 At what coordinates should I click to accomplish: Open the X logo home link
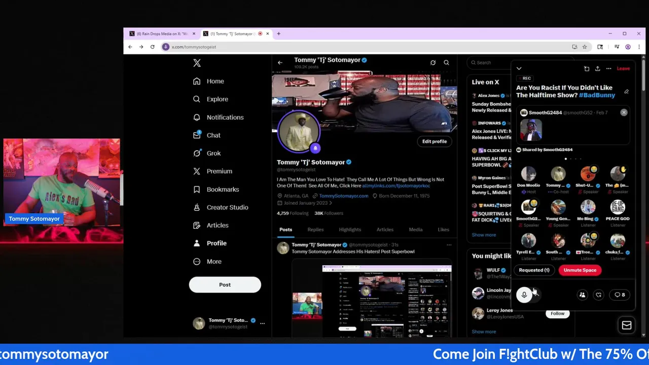[197, 63]
